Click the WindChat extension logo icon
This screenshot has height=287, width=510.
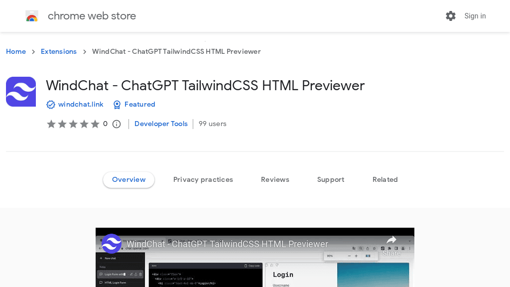click(21, 92)
